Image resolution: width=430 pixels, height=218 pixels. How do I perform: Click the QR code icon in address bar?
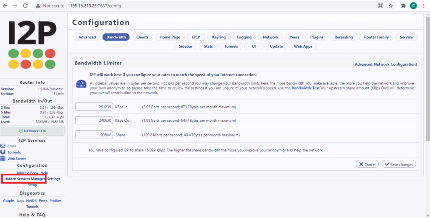click(x=380, y=6)
